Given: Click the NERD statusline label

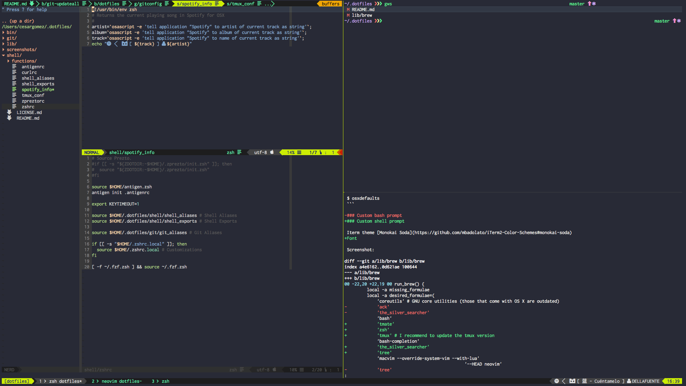Looking at the screenshot, I should (x=9, y=370).
